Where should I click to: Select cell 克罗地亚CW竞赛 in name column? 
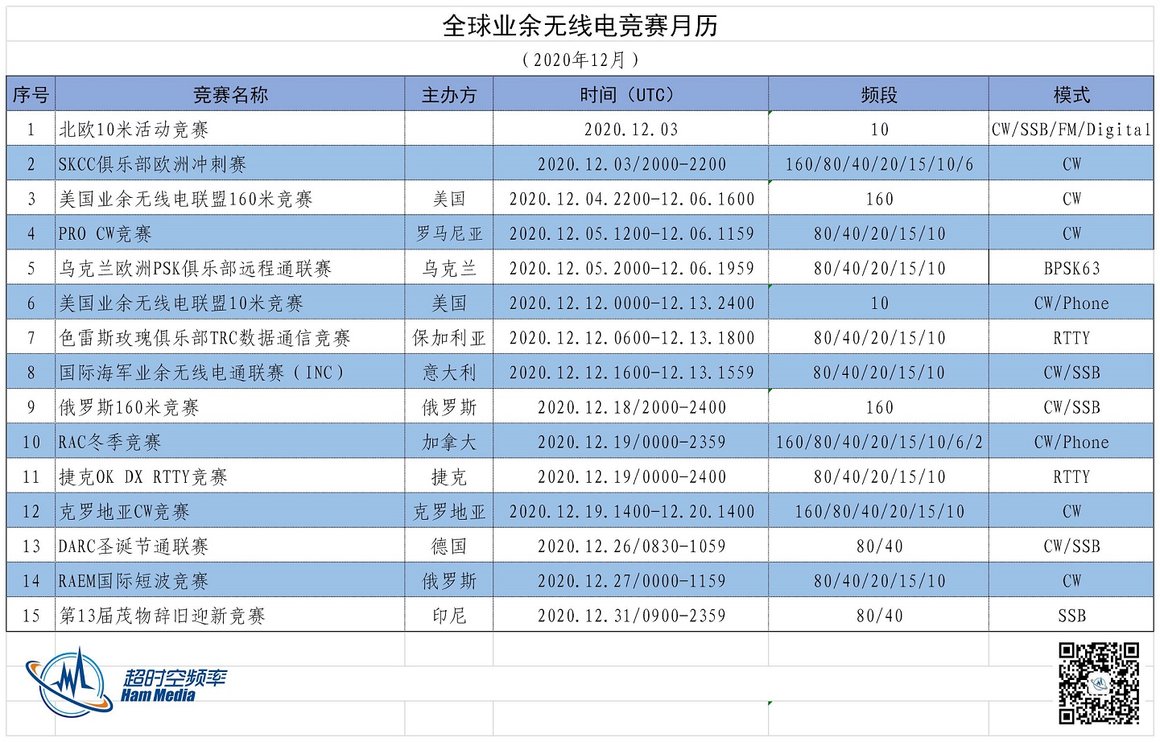(x=230, y=511)
